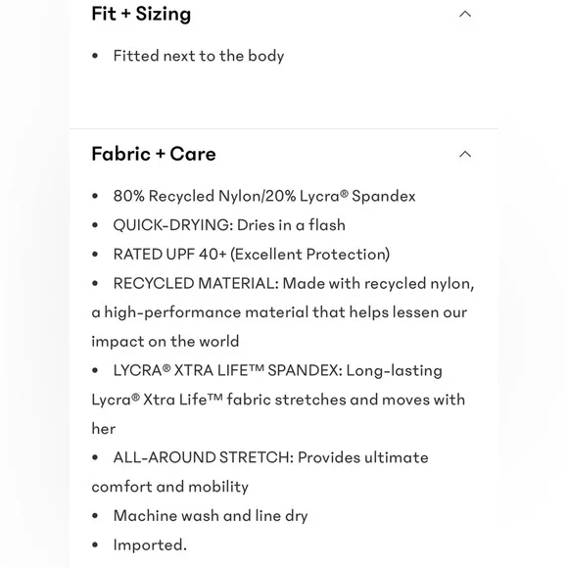The image size is (568, 568).
Task: Click the RATED UPF 40+ line
Action: (252, 255)
